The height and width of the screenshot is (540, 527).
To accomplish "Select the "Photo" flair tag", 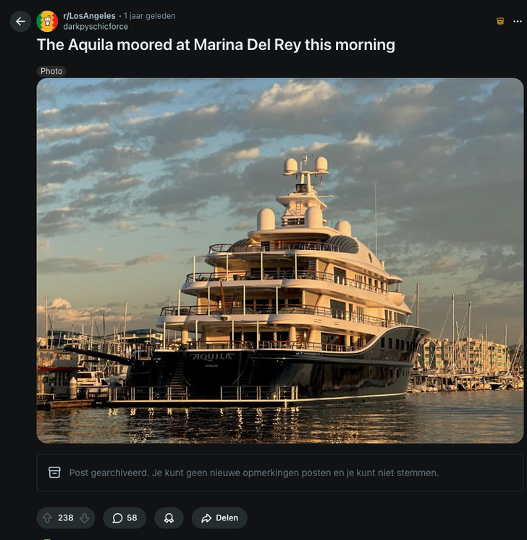I will [51, 71].
